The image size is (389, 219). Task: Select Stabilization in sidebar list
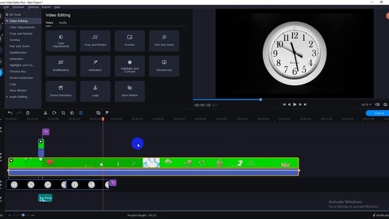tap(18, 53)
